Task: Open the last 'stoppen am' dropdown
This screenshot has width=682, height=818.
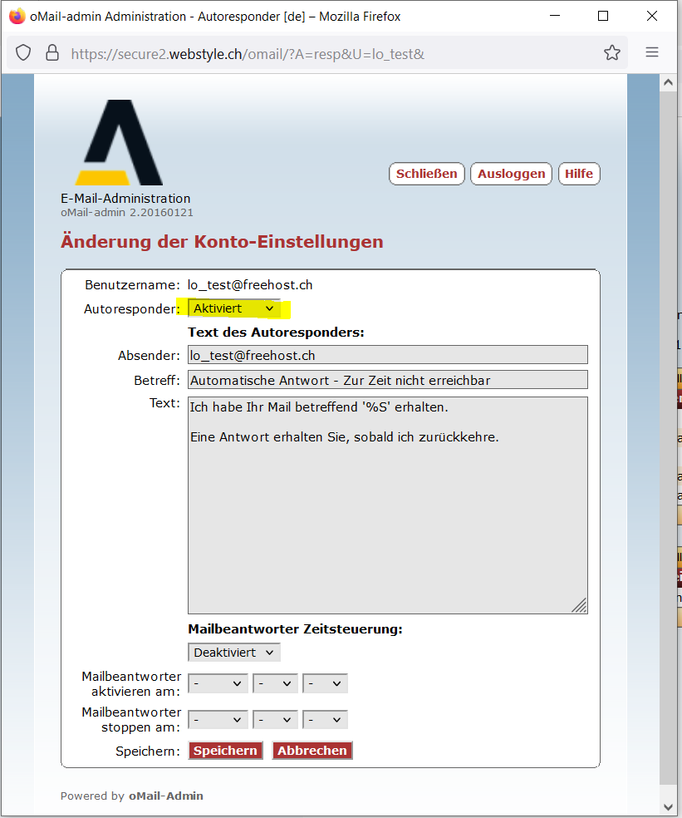Action: [x=325, y=720]
